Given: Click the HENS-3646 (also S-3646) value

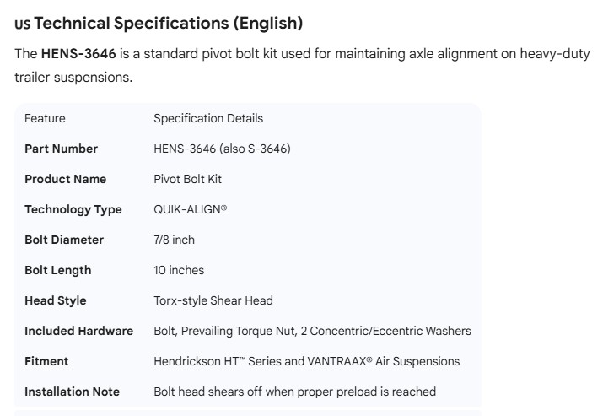Looking at the screenshot, I should (222, 149).
